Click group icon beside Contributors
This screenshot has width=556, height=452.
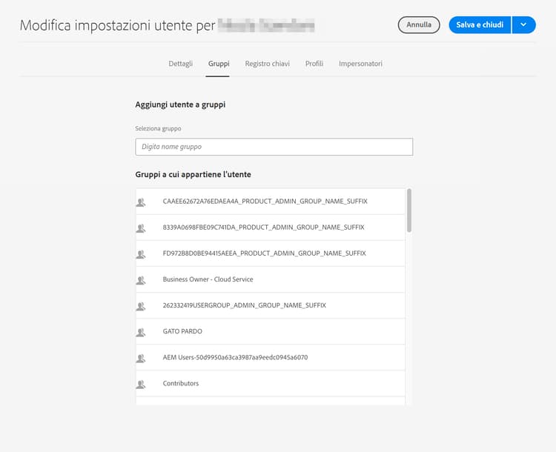141,384
